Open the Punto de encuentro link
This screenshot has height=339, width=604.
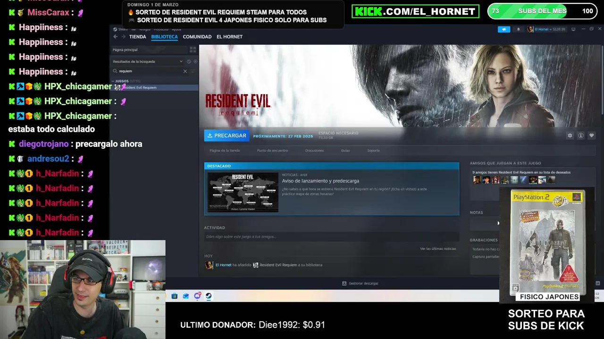[x=272, y=151]
